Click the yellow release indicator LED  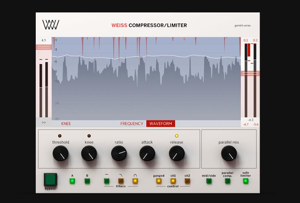(x=176, y=136)
